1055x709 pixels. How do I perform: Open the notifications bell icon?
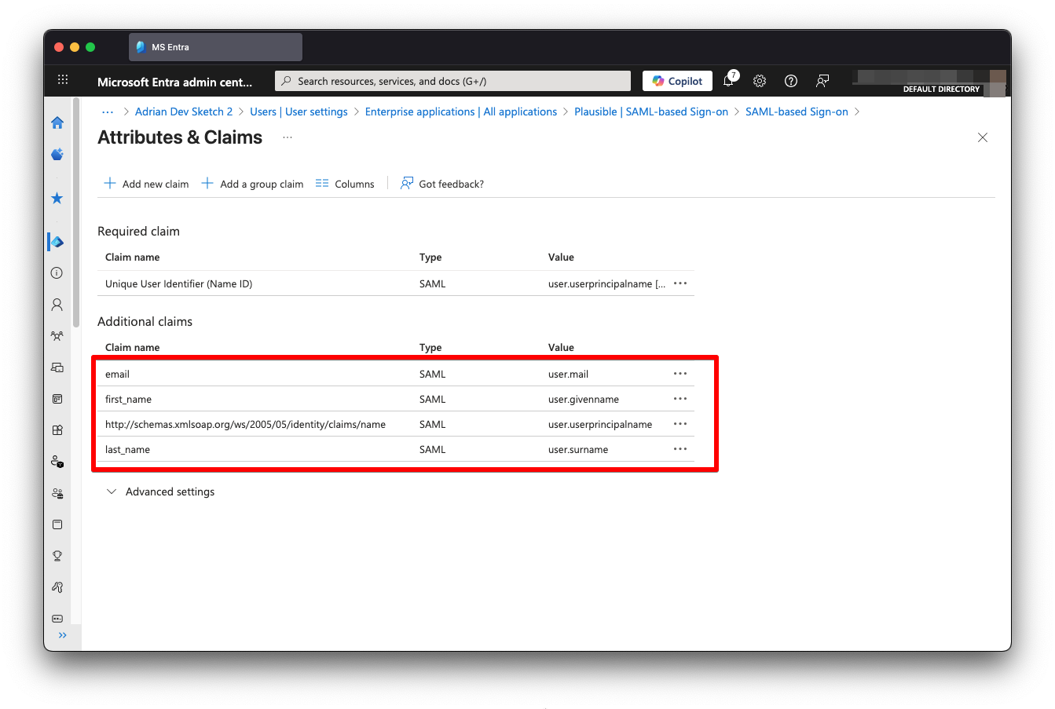[728, 81]
